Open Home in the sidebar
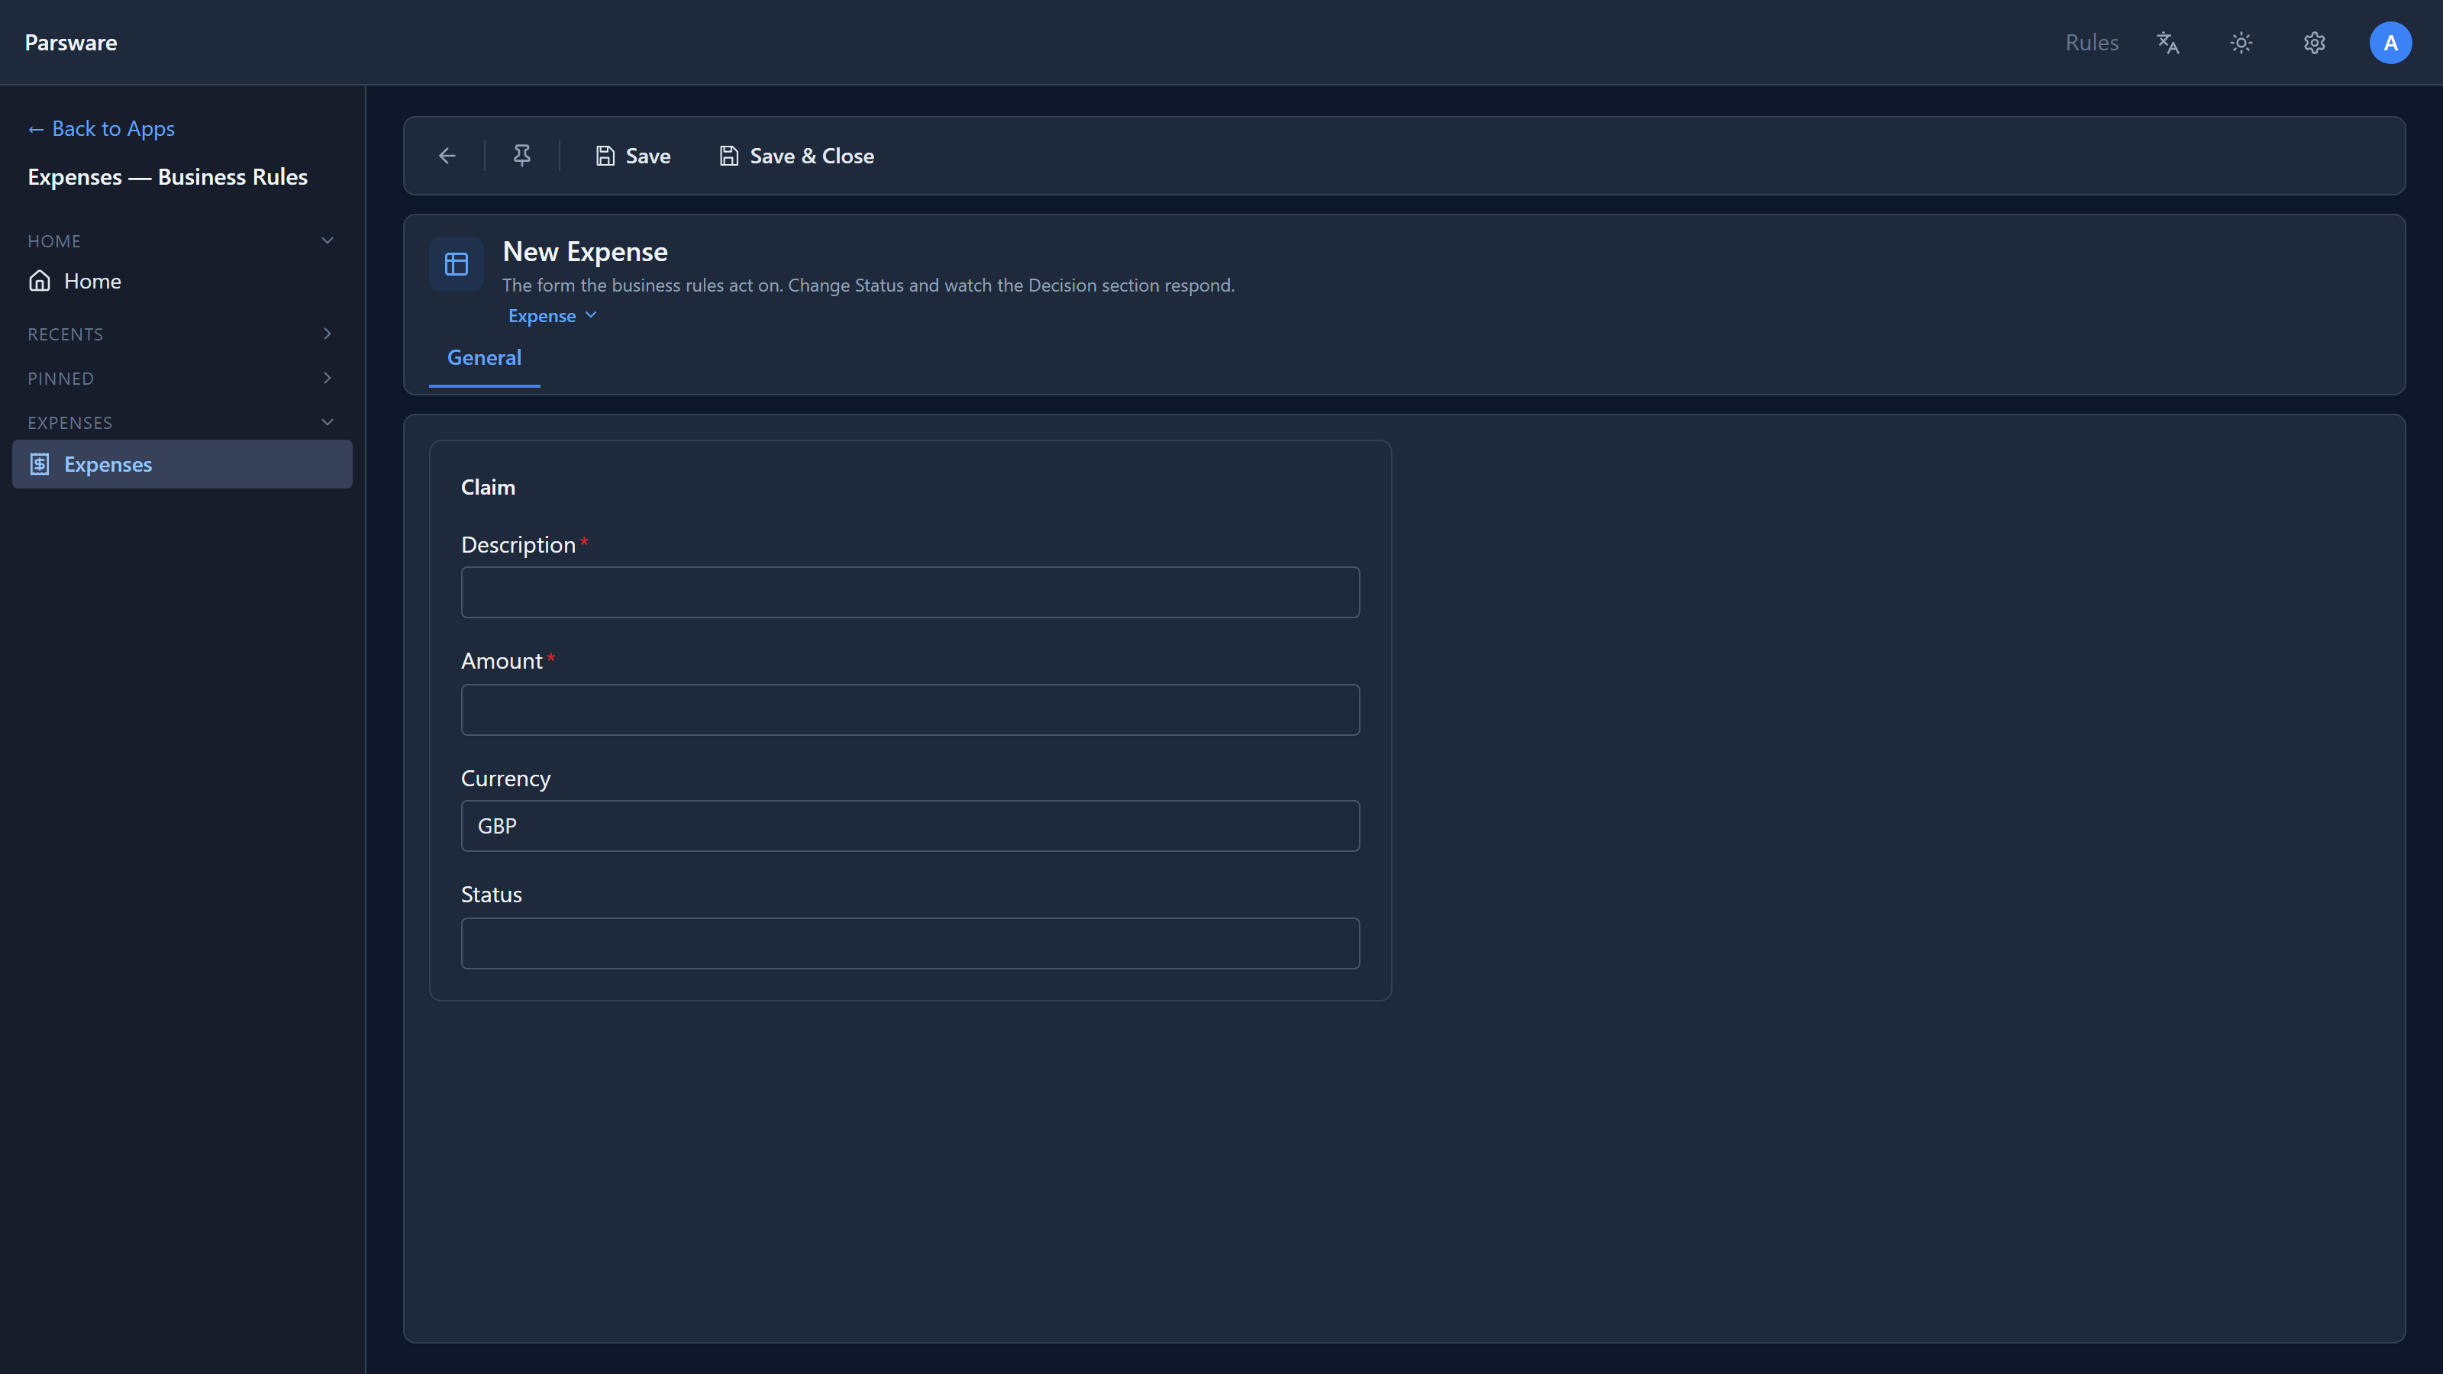Screen dimensions: 2443x1374 tap(182, 281)
